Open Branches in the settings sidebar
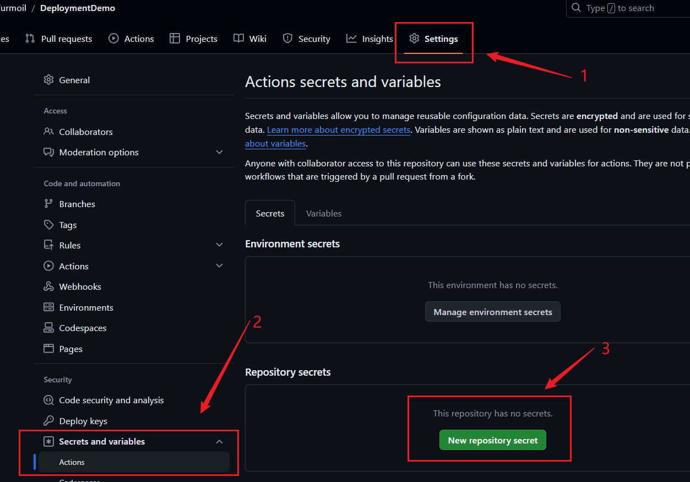The width and height of the screenshot is (690, 482). (77, 204)
